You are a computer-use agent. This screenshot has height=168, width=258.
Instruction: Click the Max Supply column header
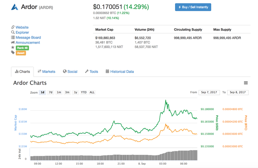click(222, 29)
